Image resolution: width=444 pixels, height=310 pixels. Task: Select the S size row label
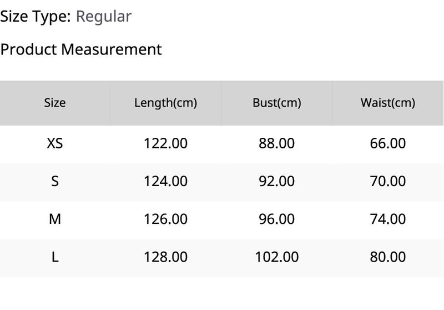[x=55, y=181]
